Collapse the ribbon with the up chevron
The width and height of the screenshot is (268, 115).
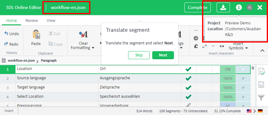(x=262, y=51)
